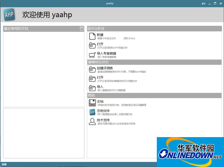Close the yaahp window

click(221, 4)
